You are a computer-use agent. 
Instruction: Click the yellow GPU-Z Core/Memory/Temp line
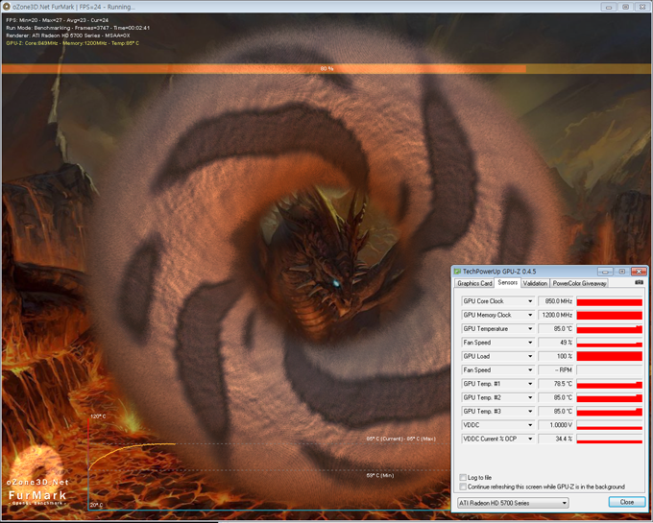pos(72,43)
